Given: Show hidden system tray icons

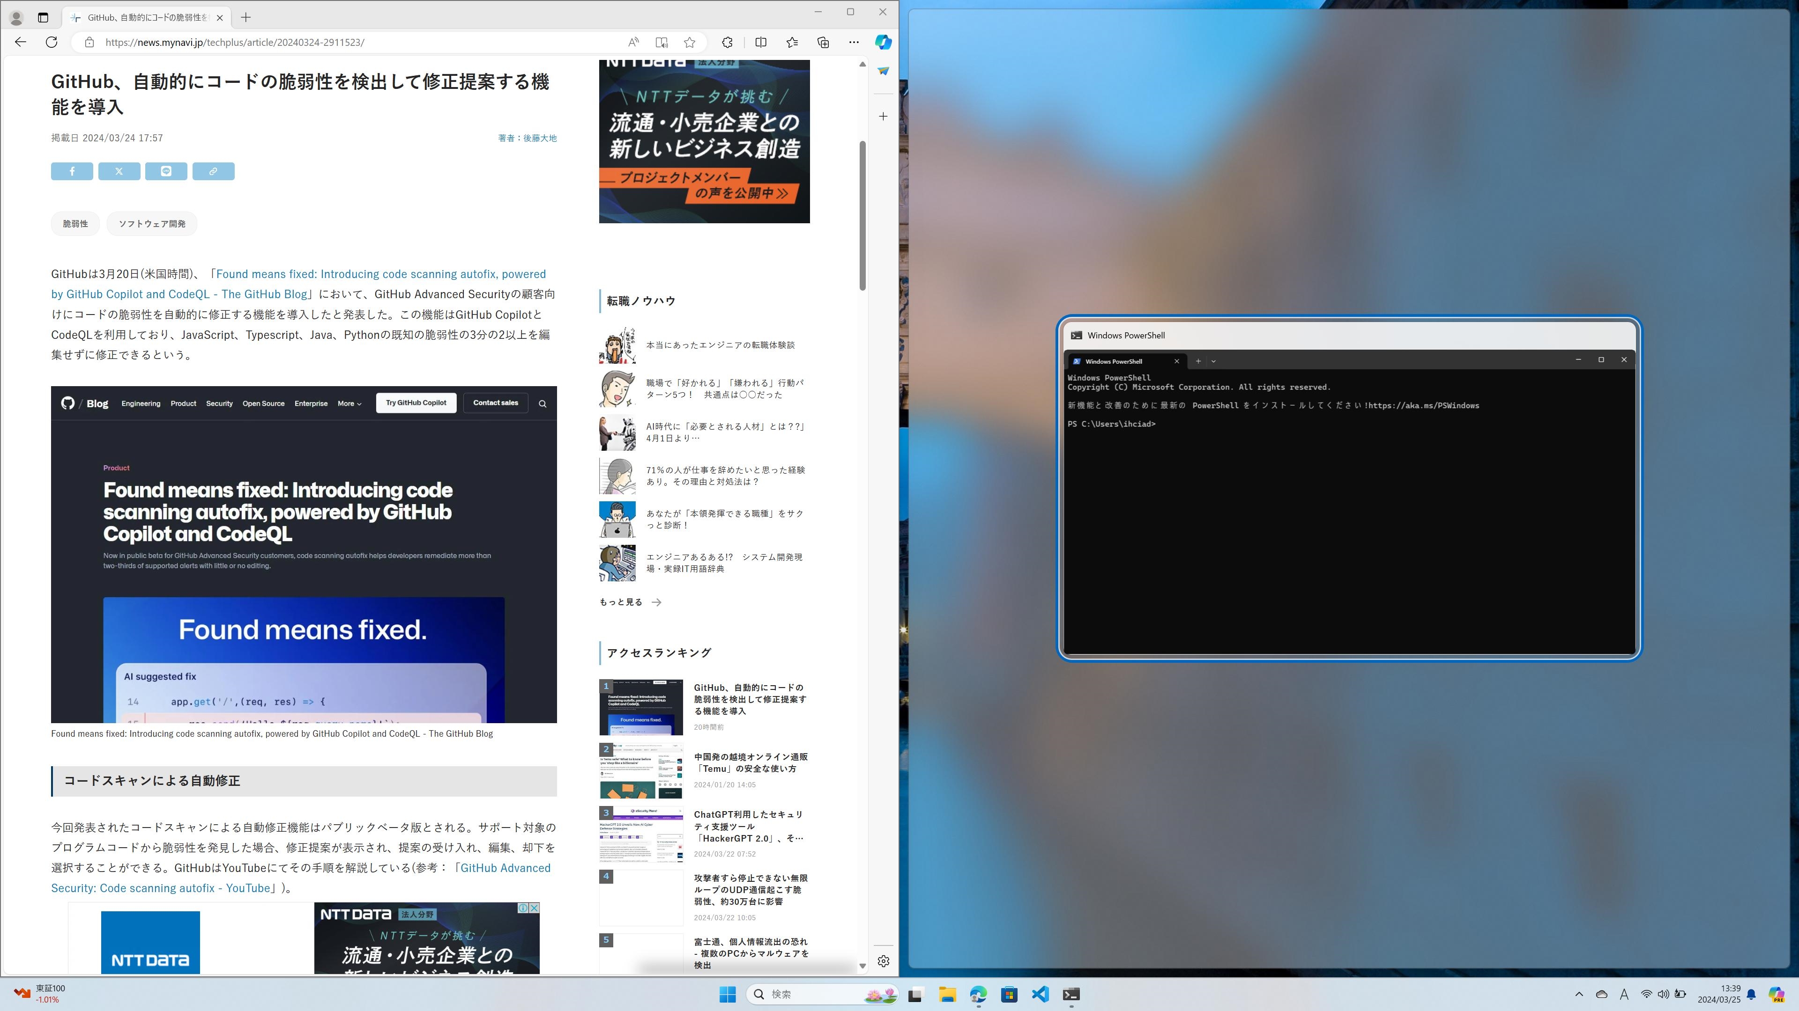Looking at the screenshot, I should point(1579,994).
